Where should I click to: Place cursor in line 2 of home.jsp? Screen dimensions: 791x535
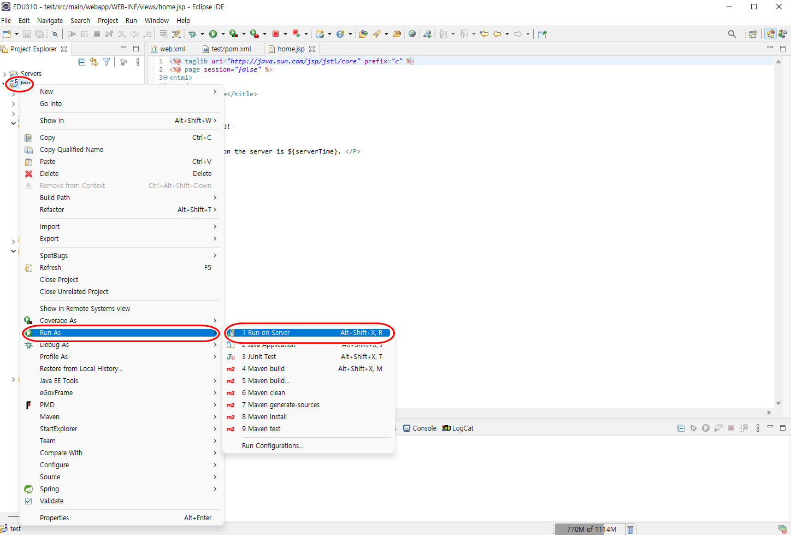221,69
